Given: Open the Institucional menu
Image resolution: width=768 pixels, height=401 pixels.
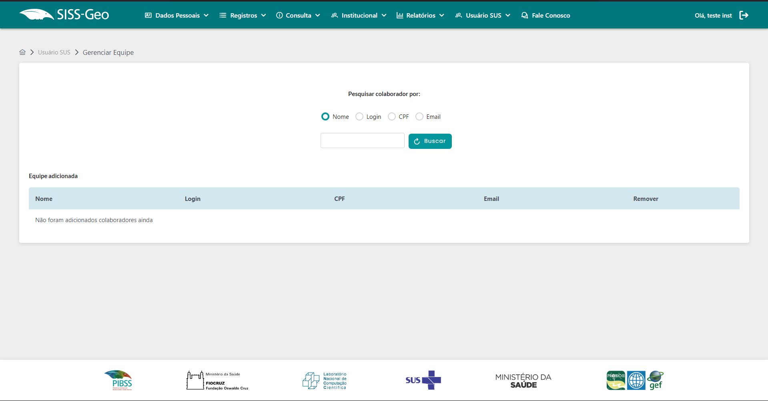Looking at the screenshot, I should pyautogui.click(x=359, y=15).
